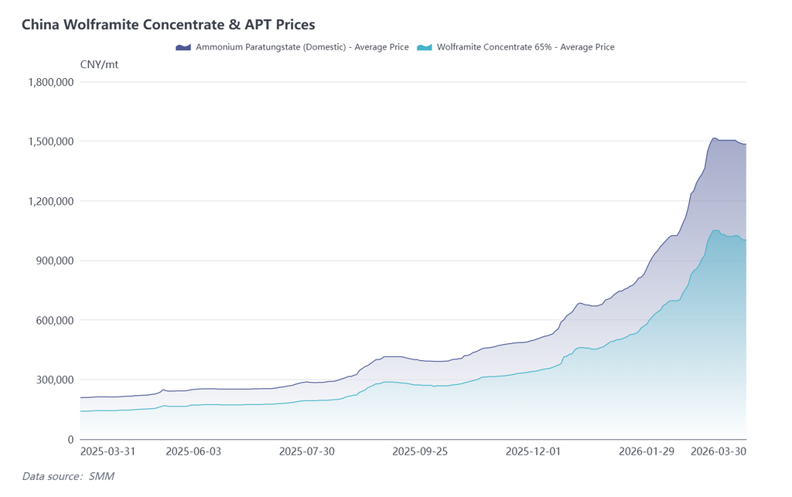Click the CNY/mt unit label
This screenshot has height=497, width=792.
99,64
